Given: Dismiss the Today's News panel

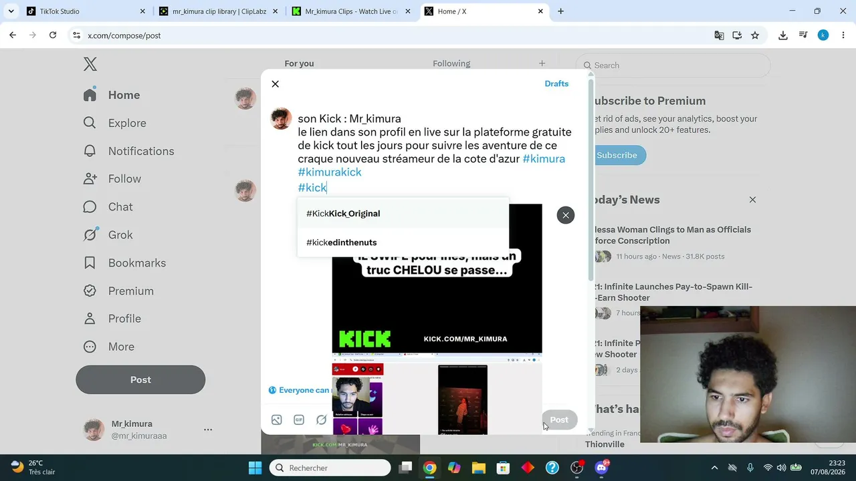Looking at the screenshot, I should (752, 200).
